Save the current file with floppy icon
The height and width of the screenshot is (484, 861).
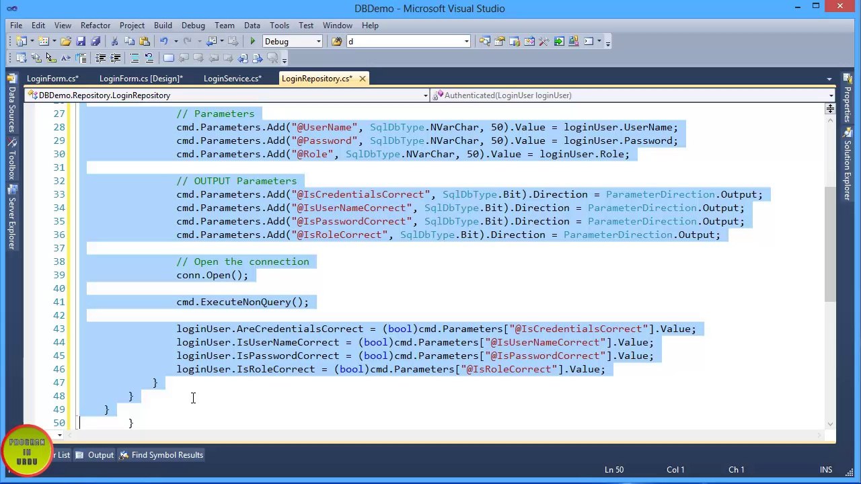[x=81, y=41]
